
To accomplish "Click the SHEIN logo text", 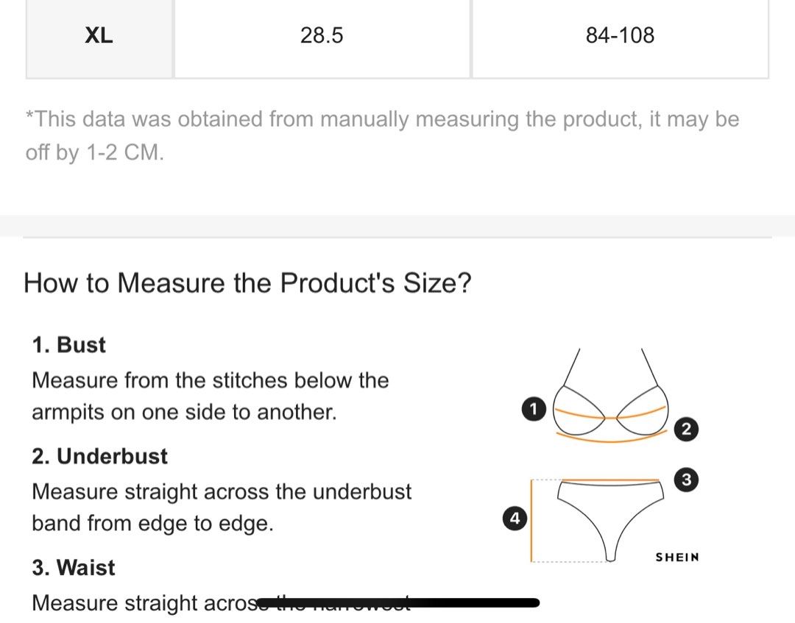I will tap(677, 557).
